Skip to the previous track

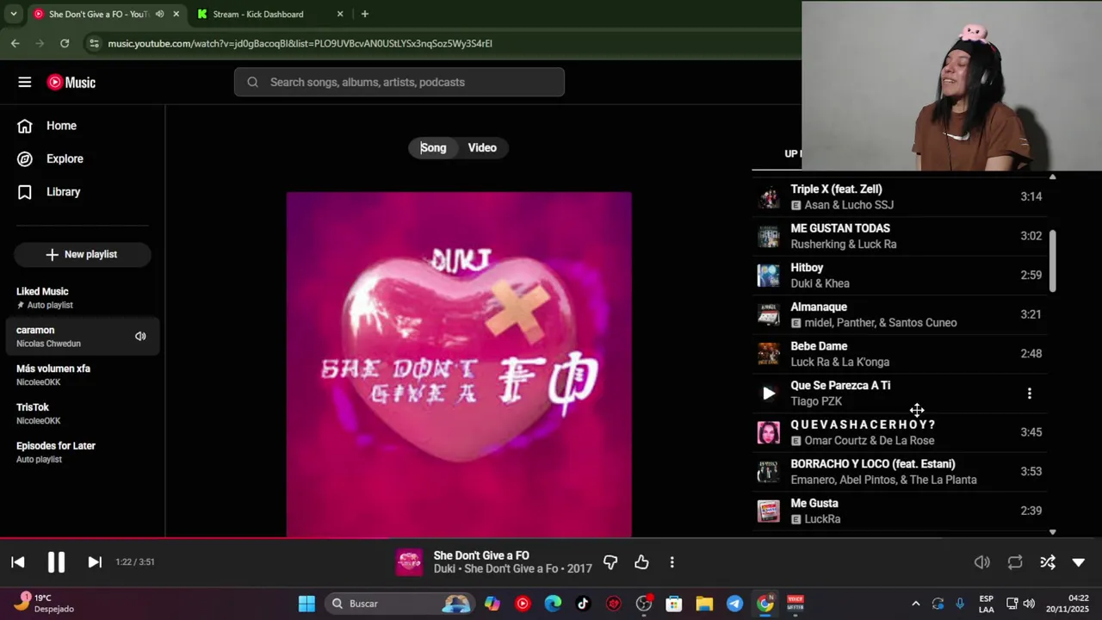click(x=18, y=562)
